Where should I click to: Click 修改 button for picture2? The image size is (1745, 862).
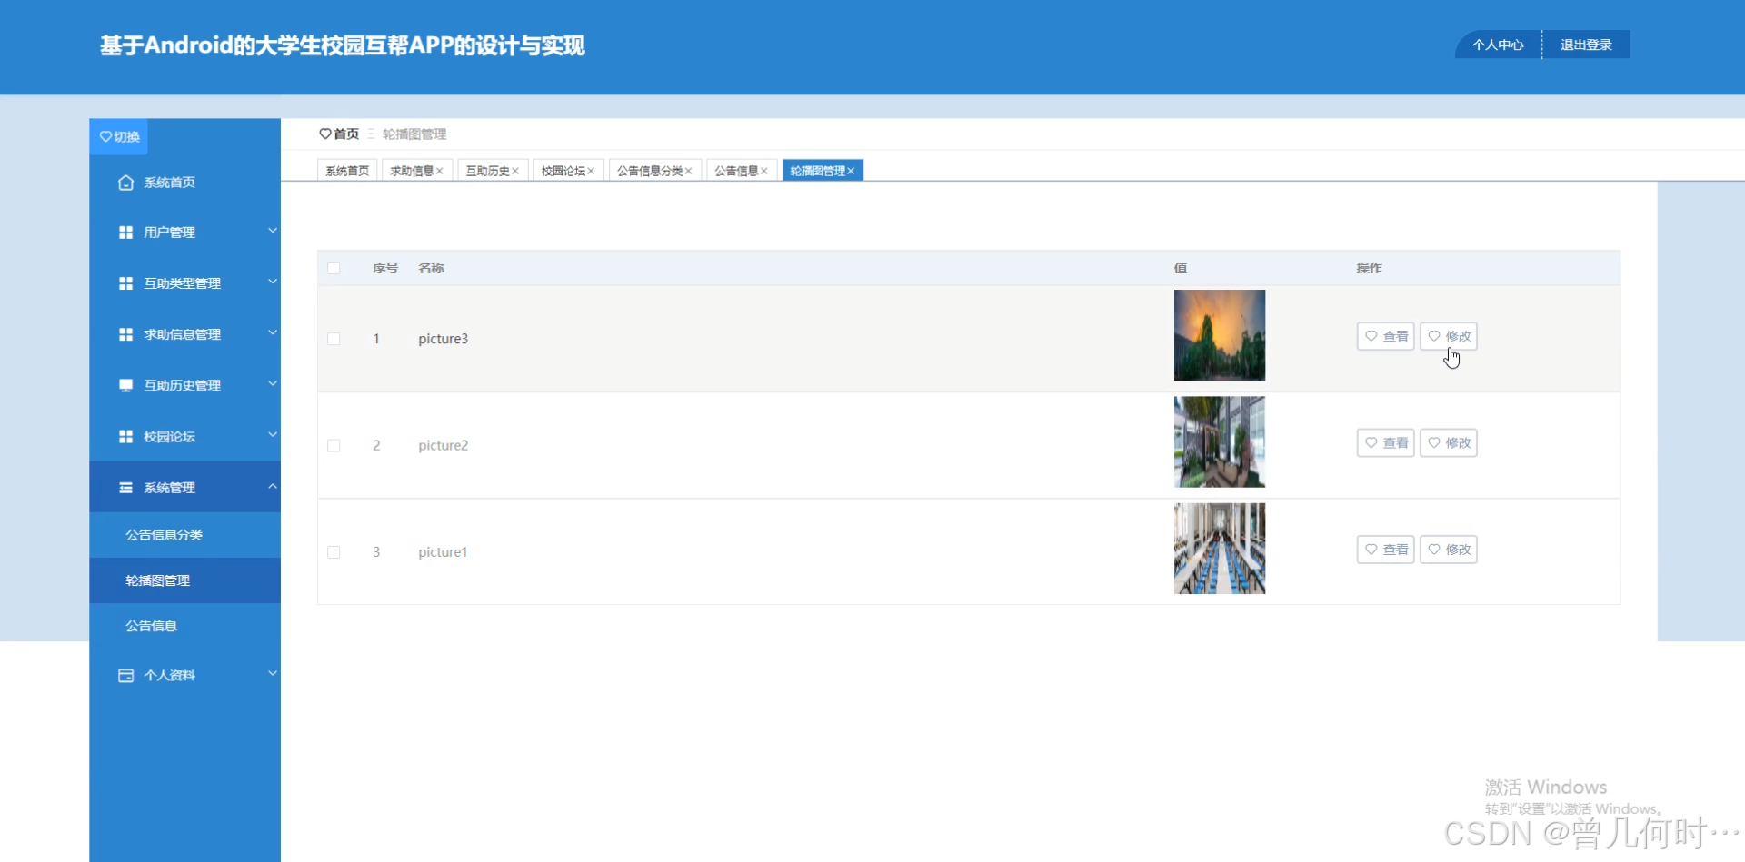click(x=1449, y=443)
